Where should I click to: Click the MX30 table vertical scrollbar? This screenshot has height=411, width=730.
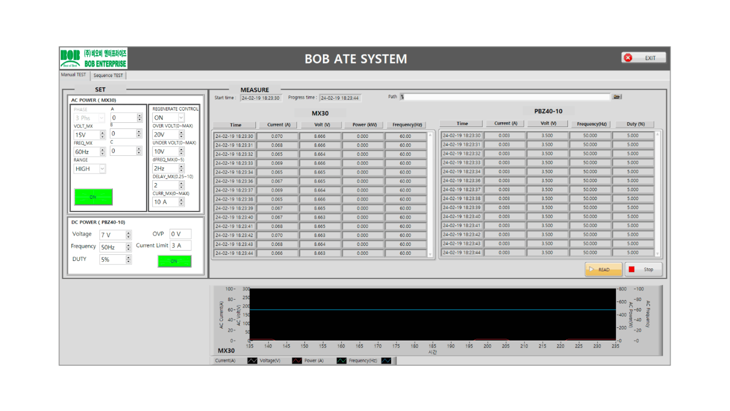tap(430, 194)
